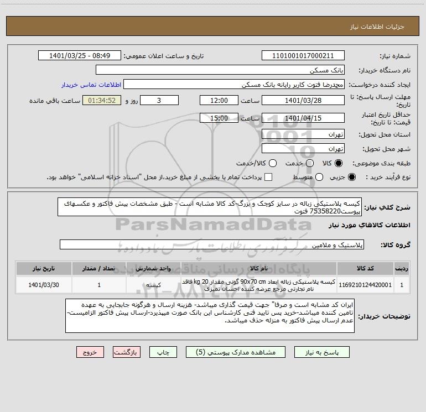Click the کد کالا column header

click(365, 268)
